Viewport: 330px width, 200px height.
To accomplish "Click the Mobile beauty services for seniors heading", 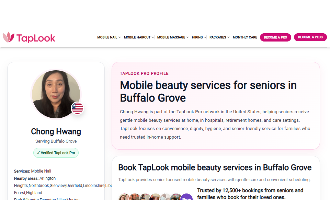I will click(208, 92).
